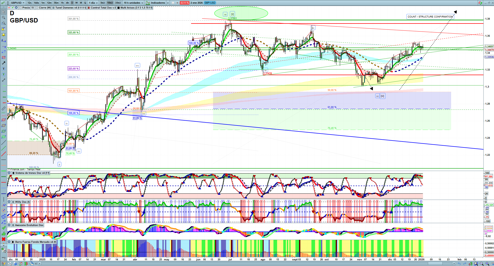Select the text annotation tool
Screen dimensions: 494x266
(4, 69)
